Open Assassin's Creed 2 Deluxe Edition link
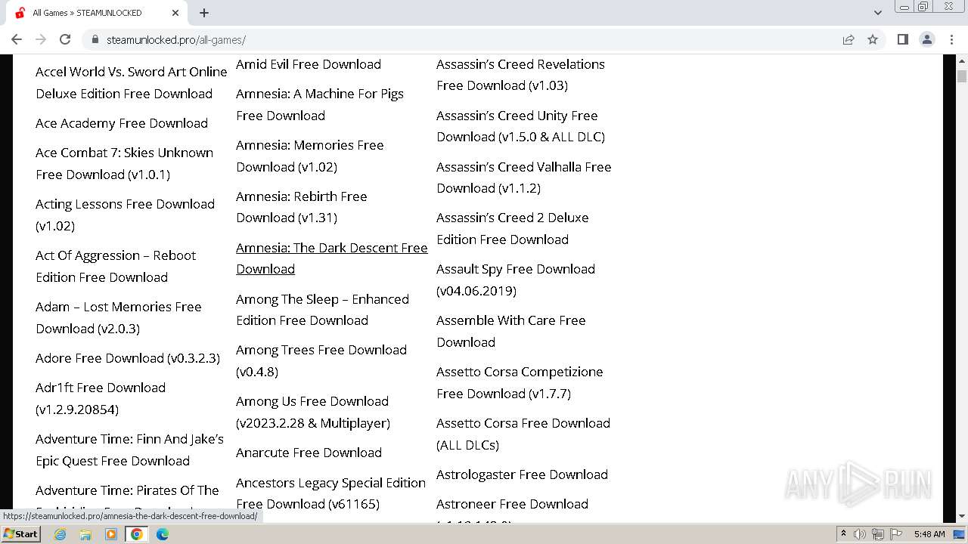The width and height of the screenshot is (968, 544). pos(513,228)
